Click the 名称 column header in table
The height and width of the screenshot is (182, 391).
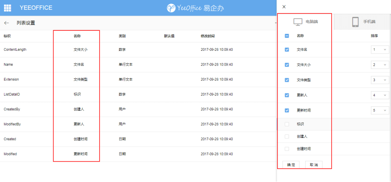click(x=77, y=36)
